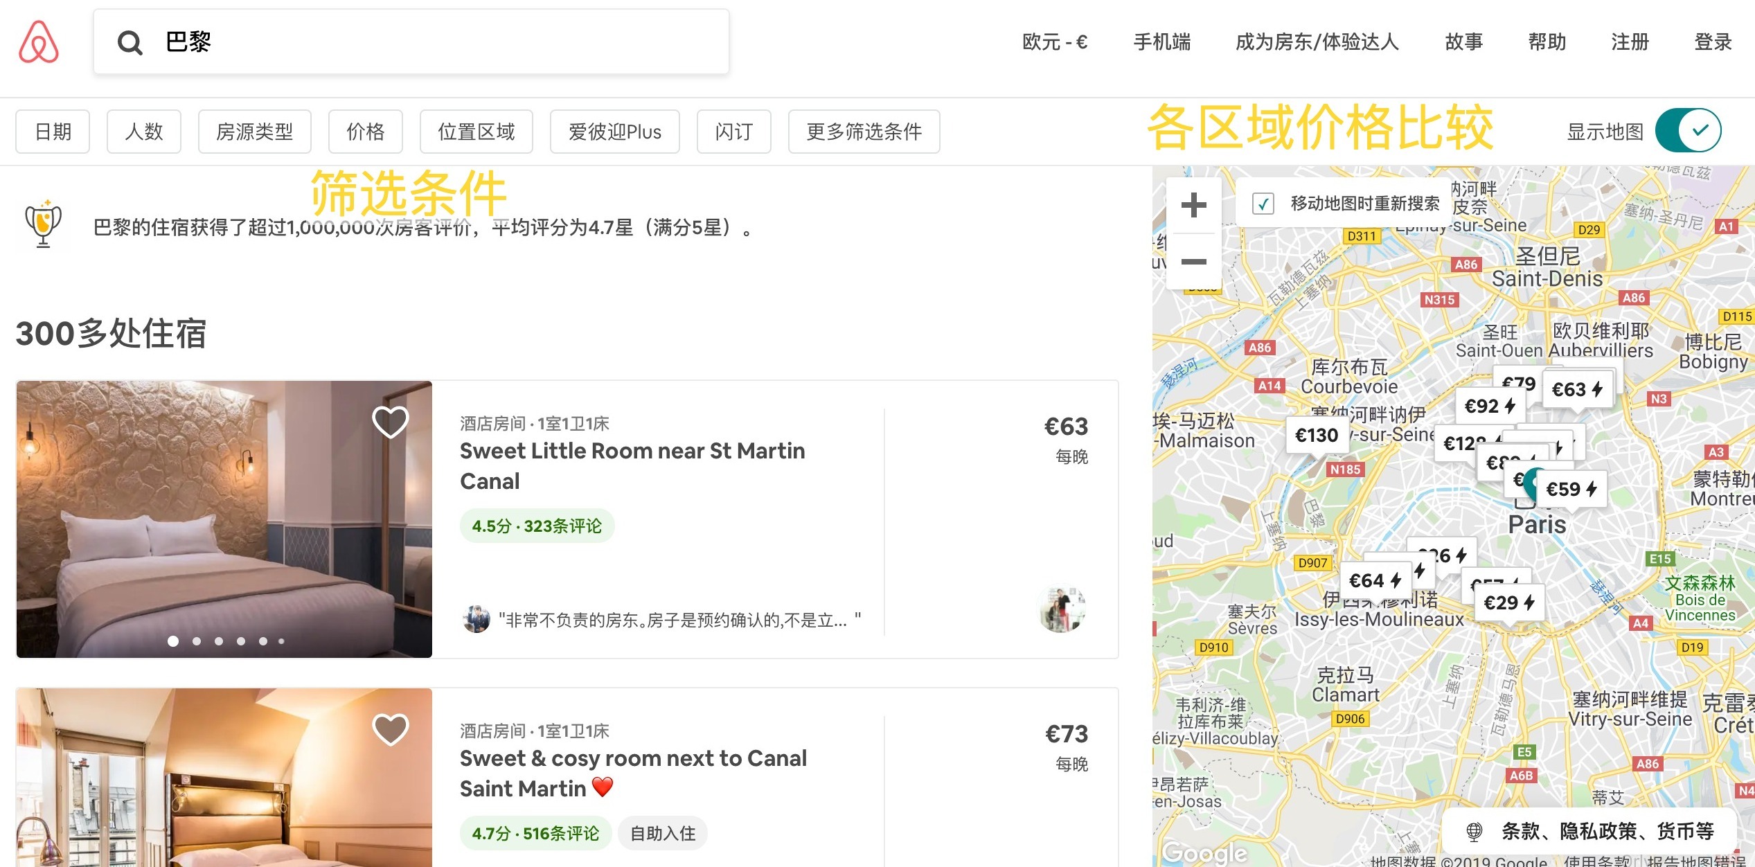The width and height of the screenshot is (1755, 867).
Task: Click the Airbnb logo icon
Action: pyautogui.click(x=39, y=42)
